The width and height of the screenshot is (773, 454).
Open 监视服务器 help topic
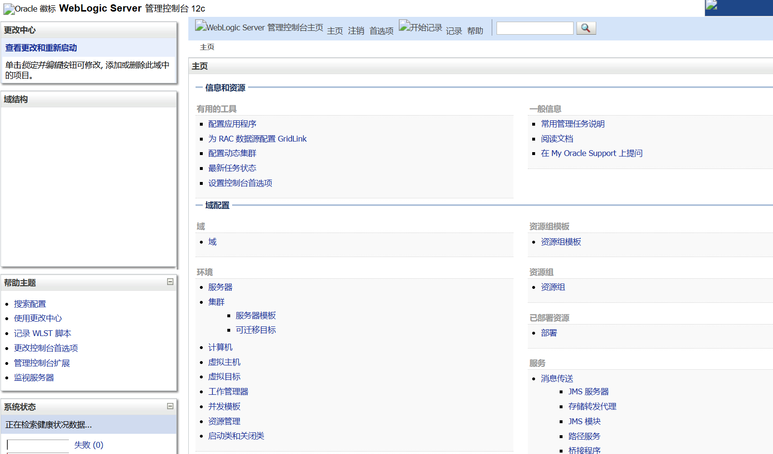point(34,377)
